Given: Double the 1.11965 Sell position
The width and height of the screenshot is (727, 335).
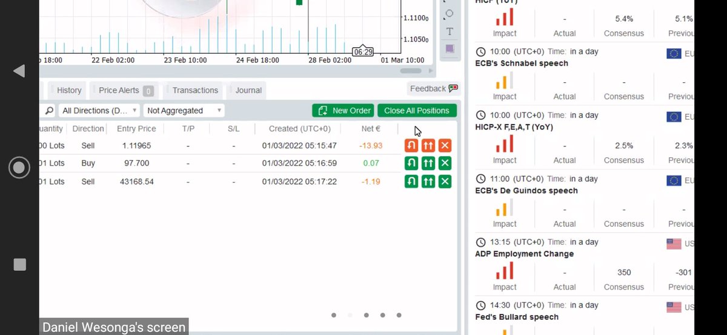Looking at the screenshot, I should click(x=428, y=146).
